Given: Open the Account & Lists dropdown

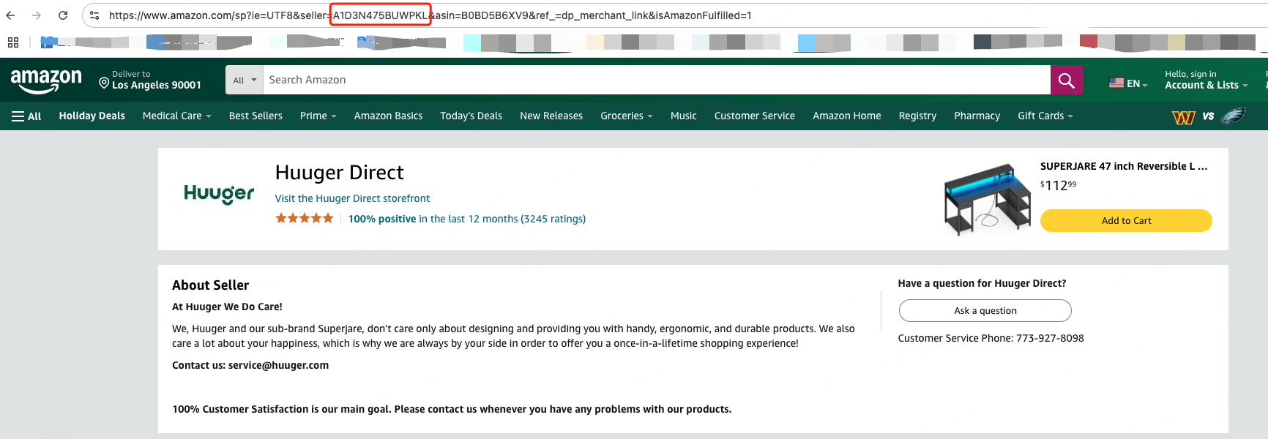Looking at the screenshot, I should tap(1206, 80).
